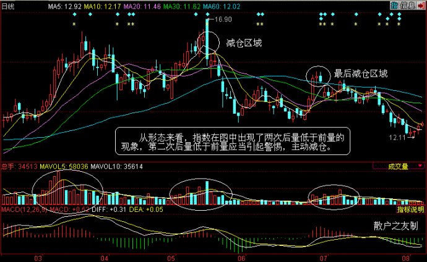Click the MACD(12,26,9) parameter label
Viewport: 427px width, 262px height.
(x=24, y=209)
